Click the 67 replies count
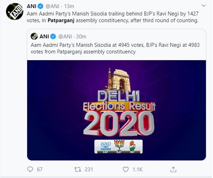213x178 pixels. pos(39,170)
